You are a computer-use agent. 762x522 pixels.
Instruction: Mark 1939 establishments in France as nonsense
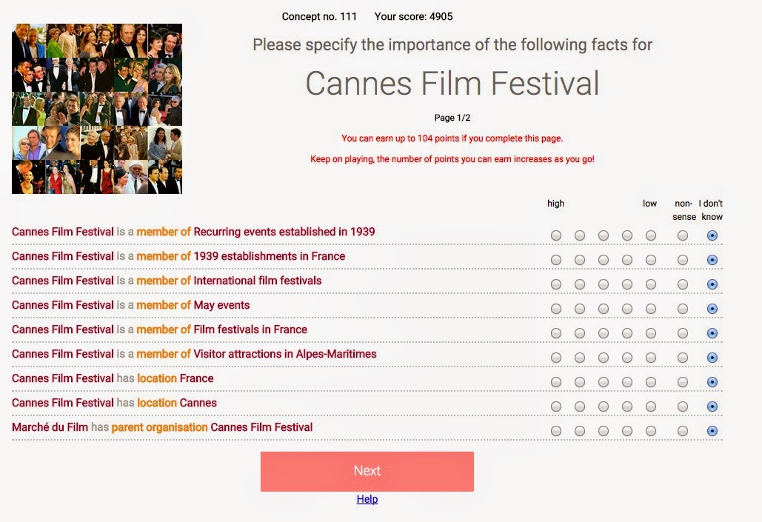[x=683, y=260]
